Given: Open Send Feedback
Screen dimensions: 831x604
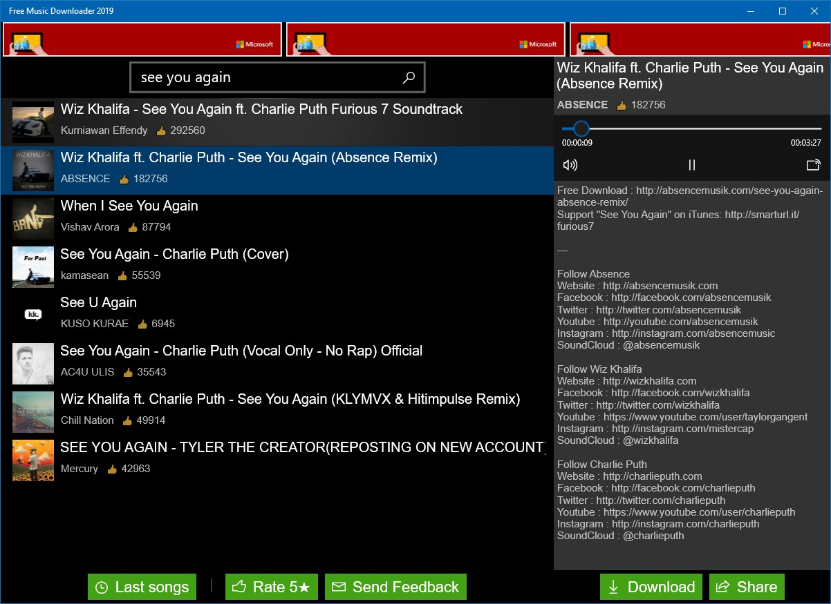Looking at the screenshot, I should tap(395, 587).
